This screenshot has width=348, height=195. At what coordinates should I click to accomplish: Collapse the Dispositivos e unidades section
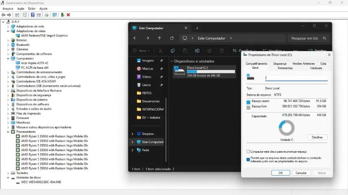(172, 61)
